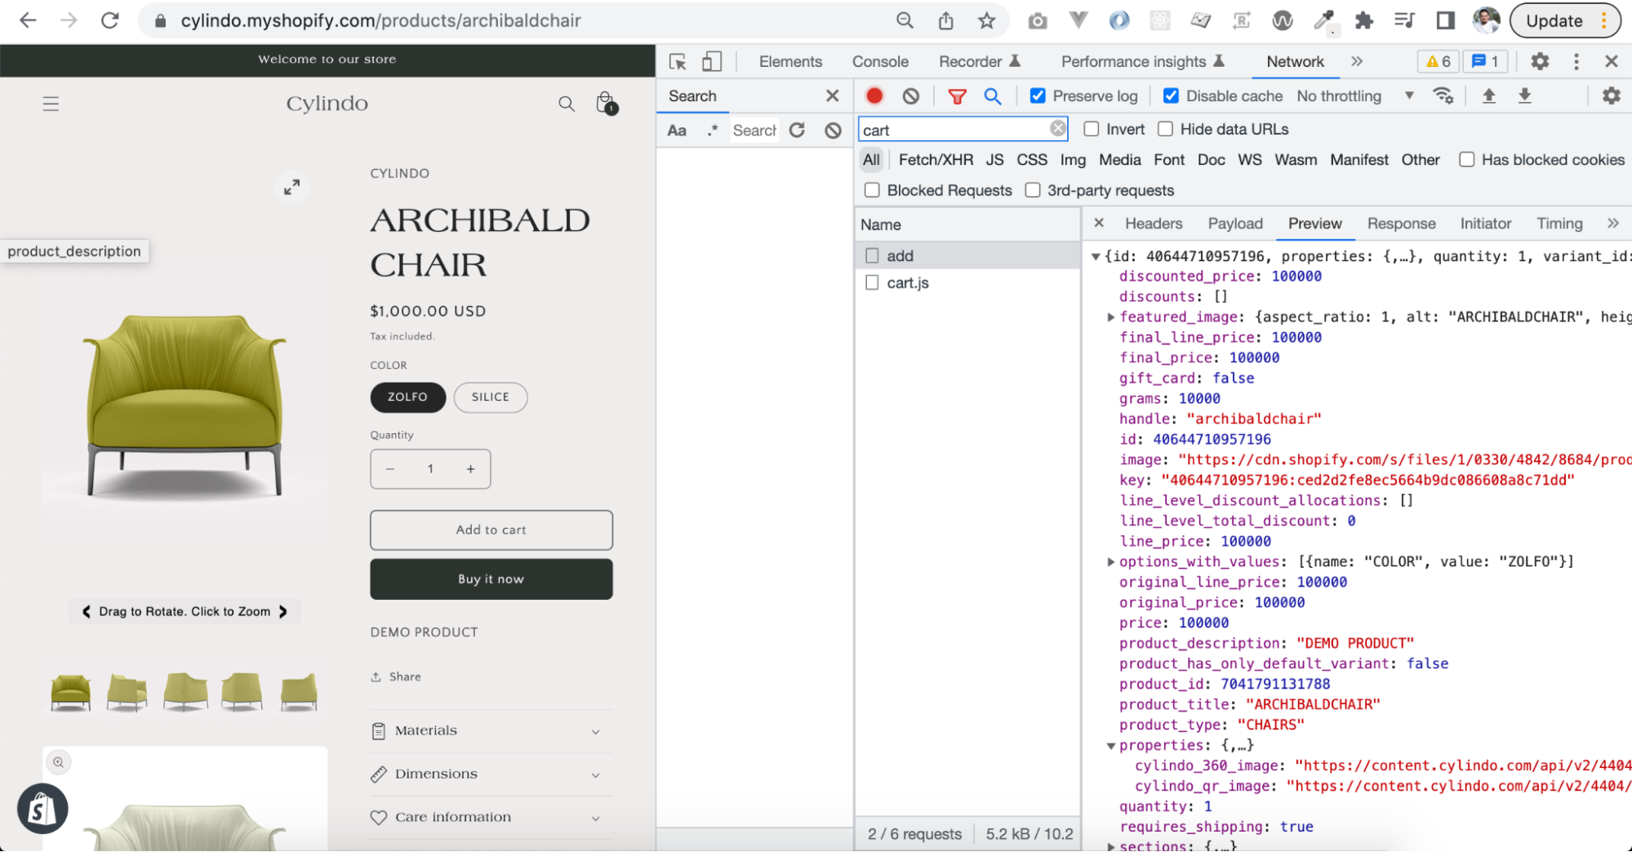
Task: Click the Update browser button
Action: coord(1564,20)
